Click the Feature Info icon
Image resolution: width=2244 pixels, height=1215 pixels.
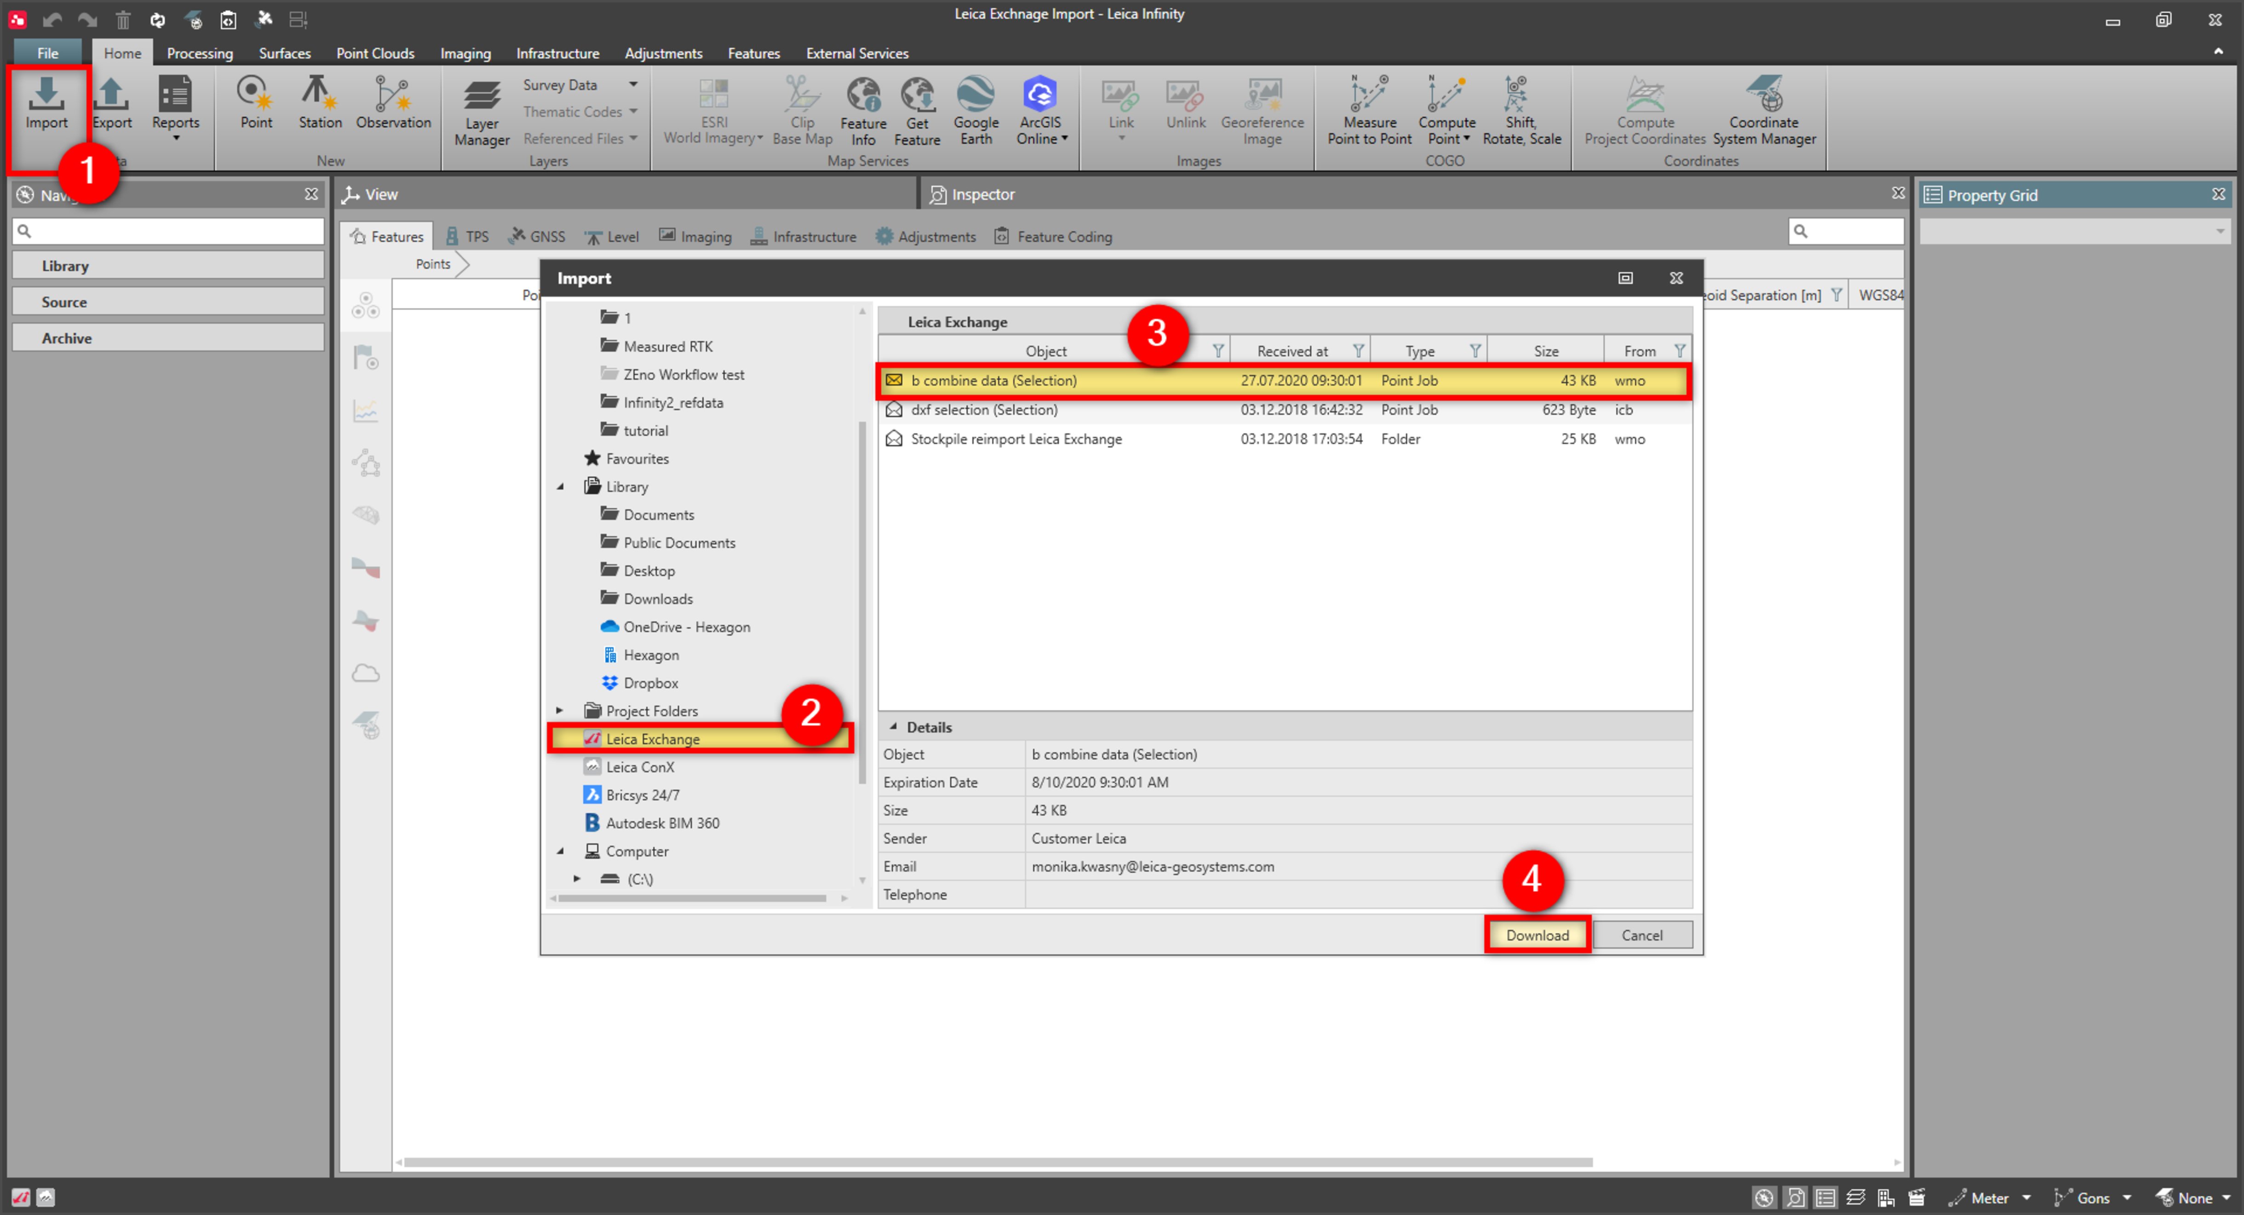[x=863, y=111]
